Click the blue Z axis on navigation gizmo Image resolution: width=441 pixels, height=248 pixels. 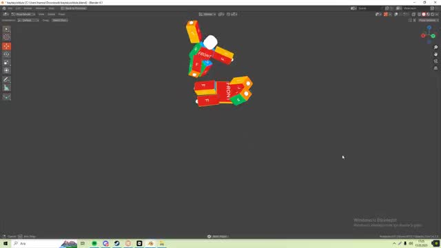coord(429,28)
